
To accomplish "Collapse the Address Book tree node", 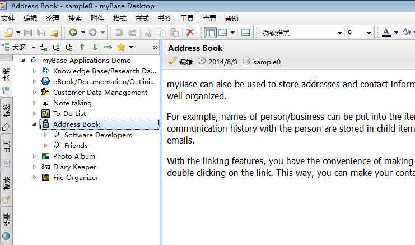I will pos(34,124).
